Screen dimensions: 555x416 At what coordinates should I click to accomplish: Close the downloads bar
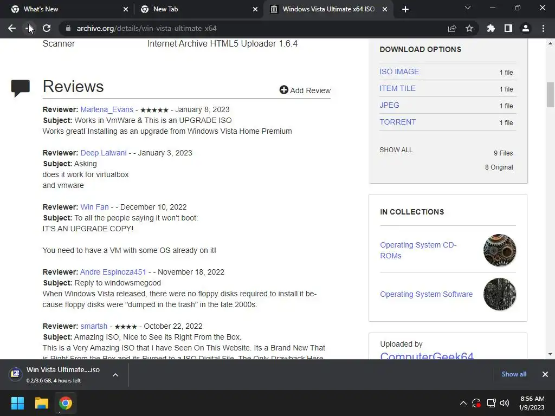coord(545,374)
